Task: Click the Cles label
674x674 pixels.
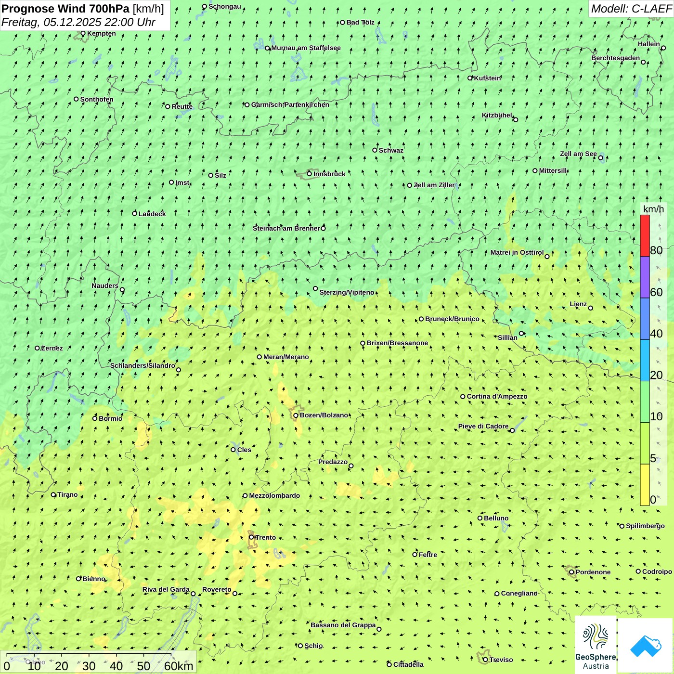Action: (x=244, y=450)
